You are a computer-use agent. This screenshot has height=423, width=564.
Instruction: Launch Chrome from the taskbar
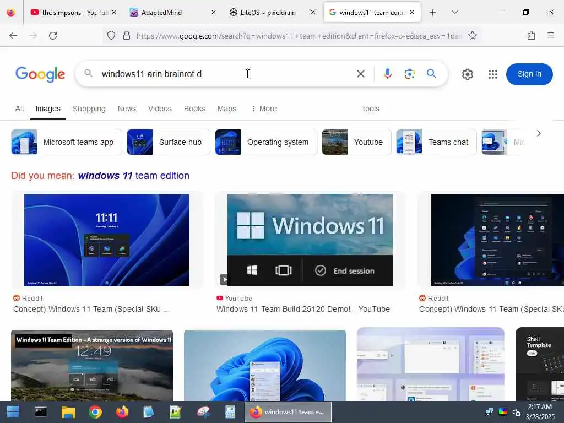coord(95,412)
